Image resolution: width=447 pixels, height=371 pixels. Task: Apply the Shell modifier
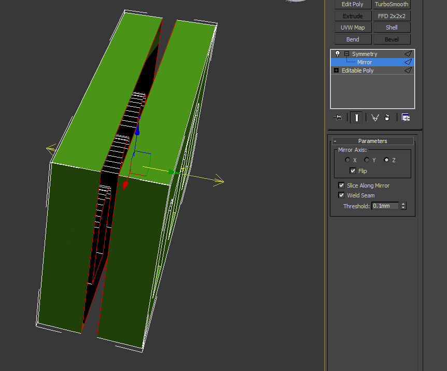392,27
